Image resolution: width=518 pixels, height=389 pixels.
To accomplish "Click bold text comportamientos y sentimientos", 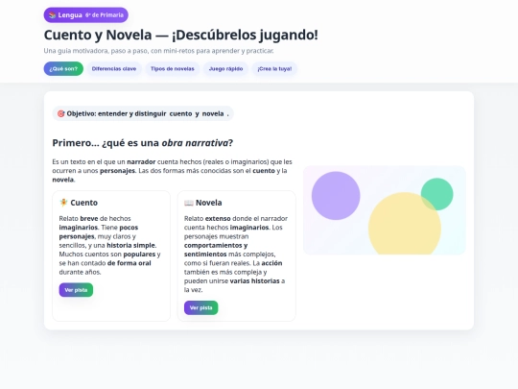I will click(216, 250).
